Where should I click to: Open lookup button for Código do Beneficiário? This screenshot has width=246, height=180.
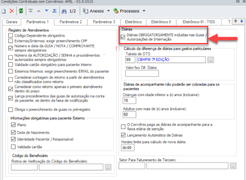pyautogui.click(x=108, y=167)
